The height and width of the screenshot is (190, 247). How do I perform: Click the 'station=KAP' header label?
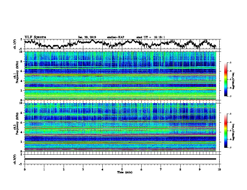point(116,37)
